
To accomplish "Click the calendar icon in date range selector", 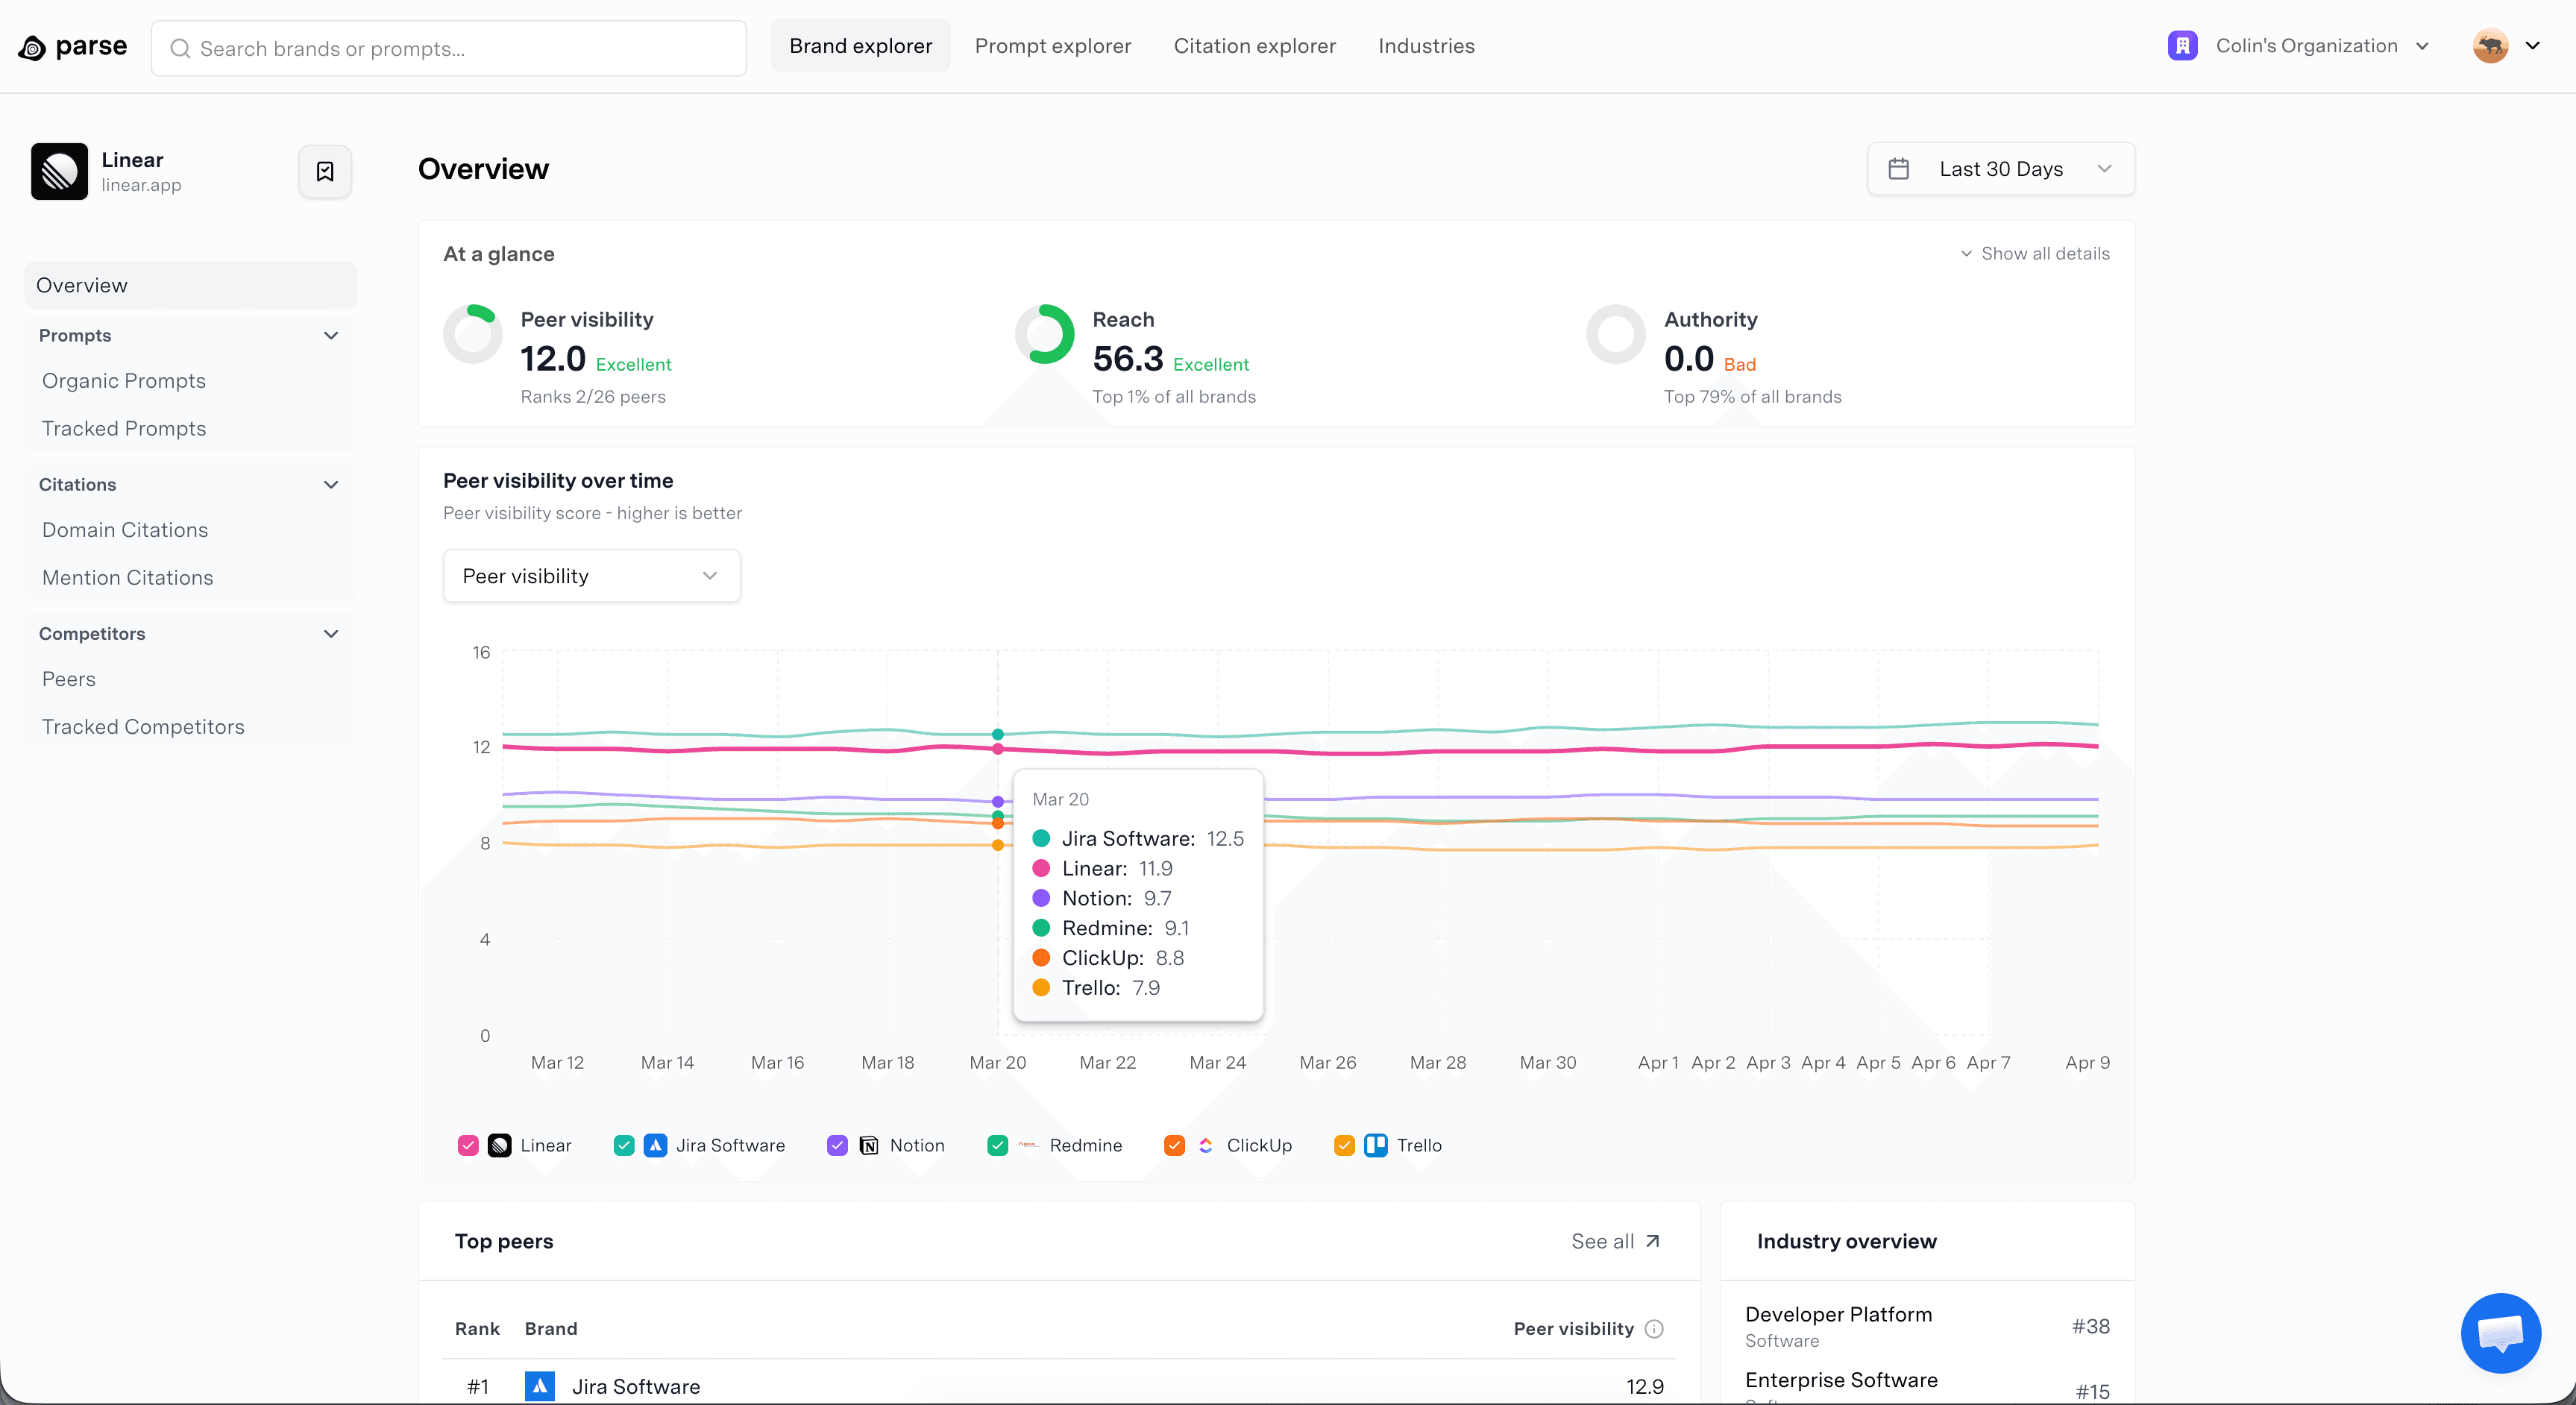I will click(1898, 169).
